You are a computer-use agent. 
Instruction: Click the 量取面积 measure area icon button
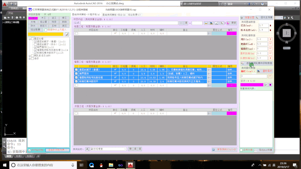pos(264,71)
